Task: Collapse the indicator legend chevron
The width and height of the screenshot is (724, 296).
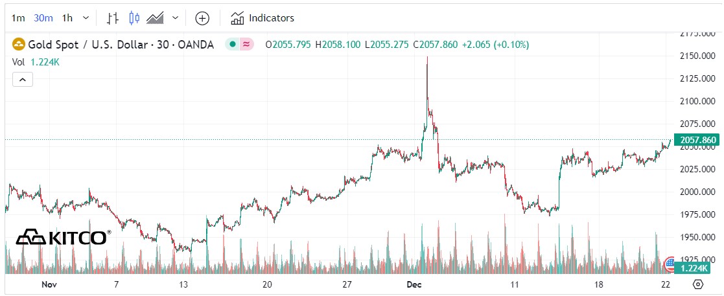Action: point(22,80)
